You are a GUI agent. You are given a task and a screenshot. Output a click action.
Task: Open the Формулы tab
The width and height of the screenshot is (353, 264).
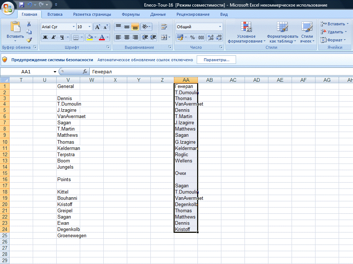pyautogui.click(x=131, y=14)
